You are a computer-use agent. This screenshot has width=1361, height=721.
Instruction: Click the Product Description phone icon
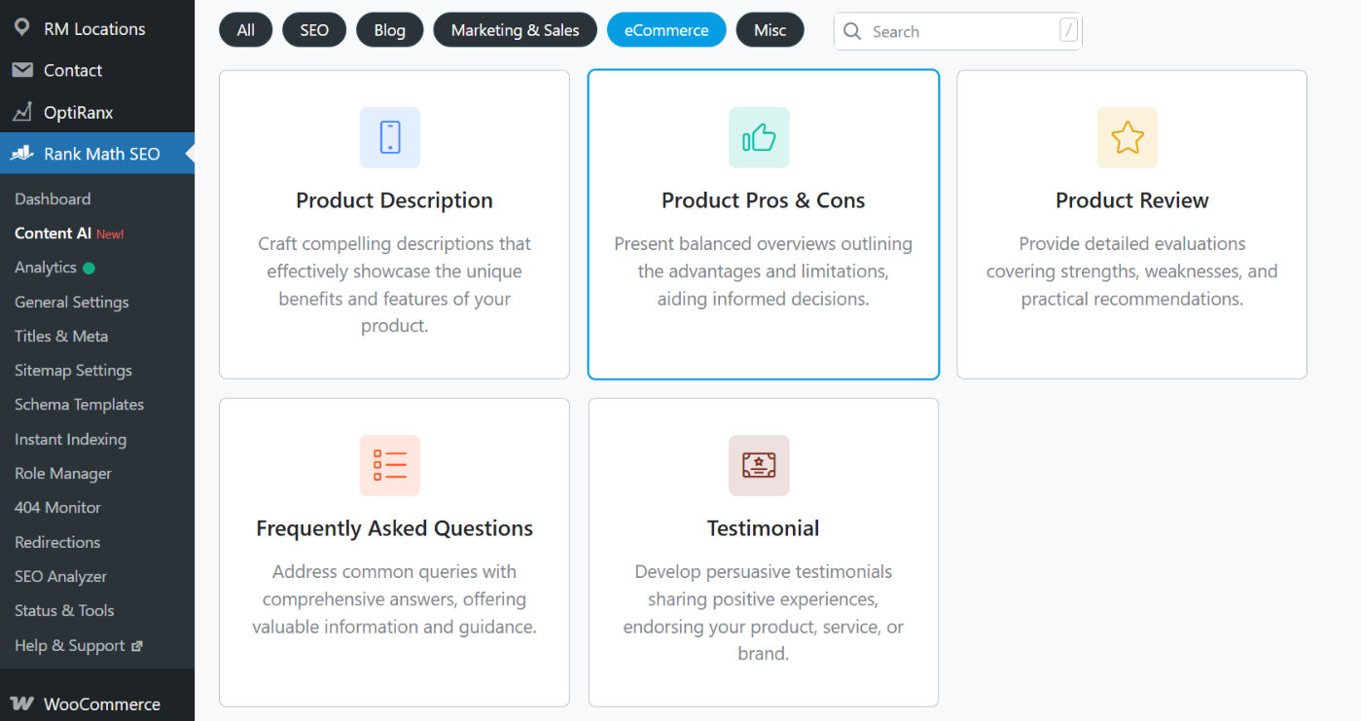pyautogui.click(x=389, y=137)
